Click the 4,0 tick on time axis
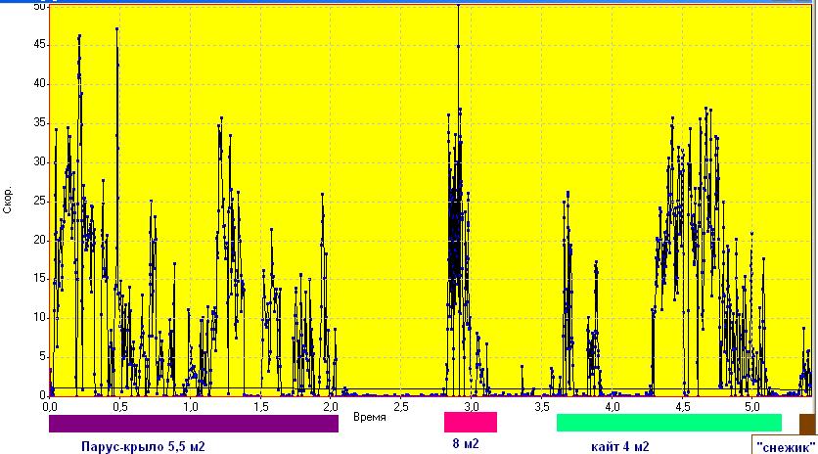This screenshot has height=454, width=818. pyautogui.click(x=612, y=405)
